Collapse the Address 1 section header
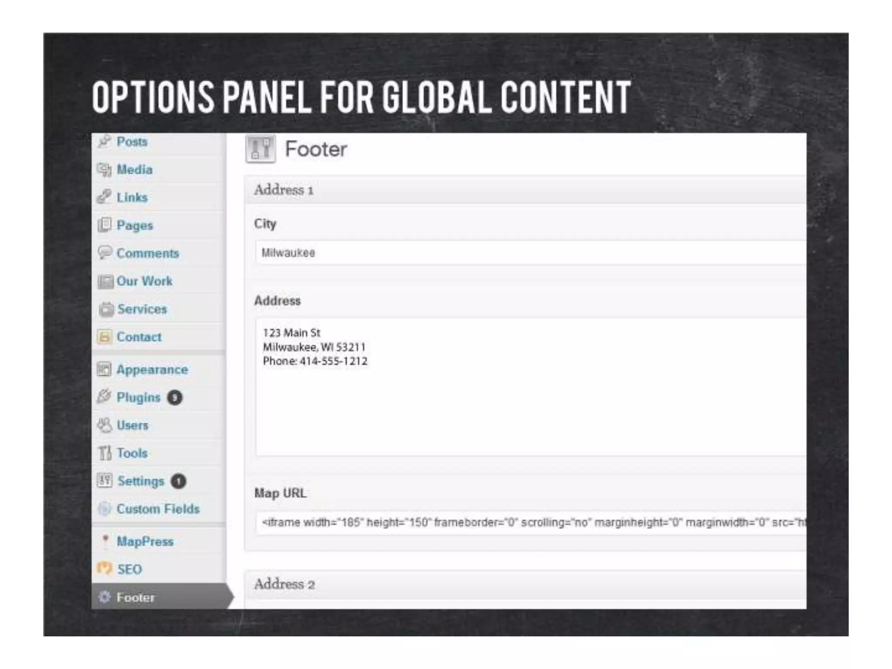 [526, 190]
